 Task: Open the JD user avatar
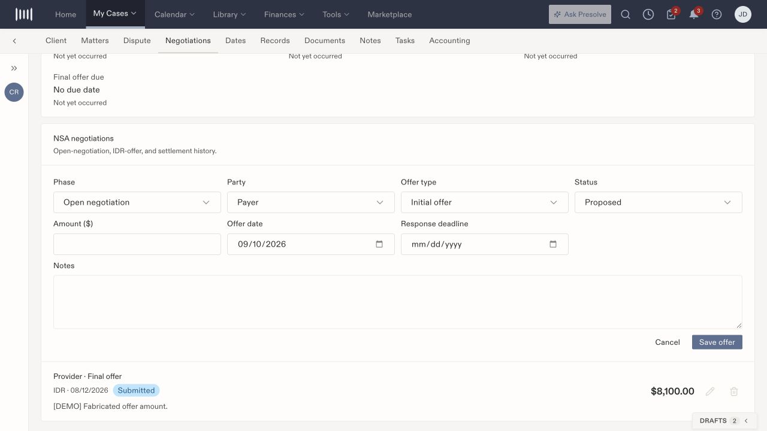(x=743, y=14)
